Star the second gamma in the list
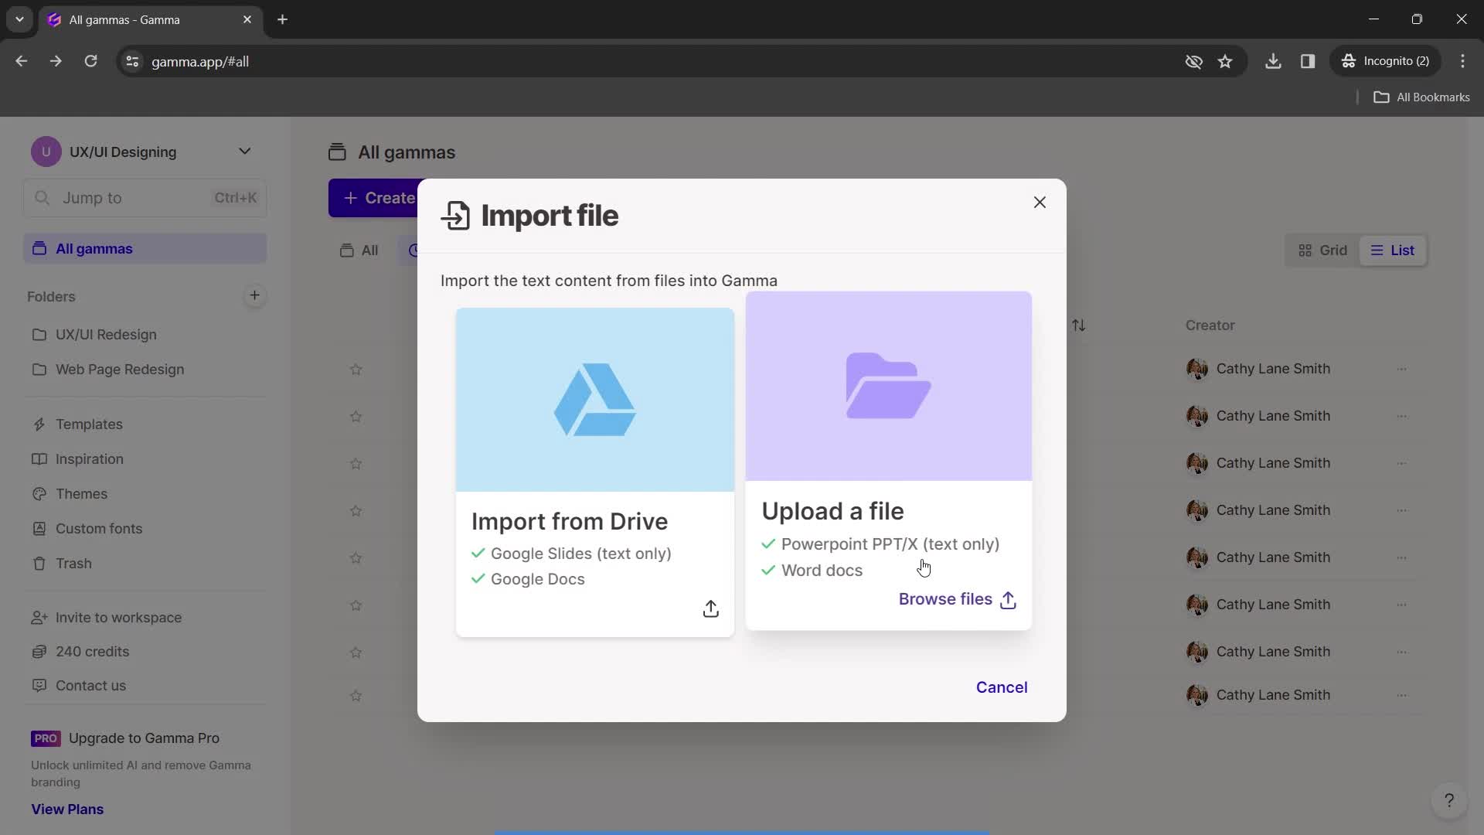1484x835 pixels. 356,417
